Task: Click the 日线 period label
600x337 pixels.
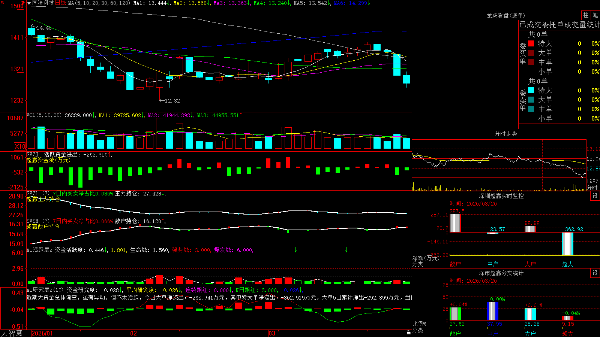Action: click(60, 3)
